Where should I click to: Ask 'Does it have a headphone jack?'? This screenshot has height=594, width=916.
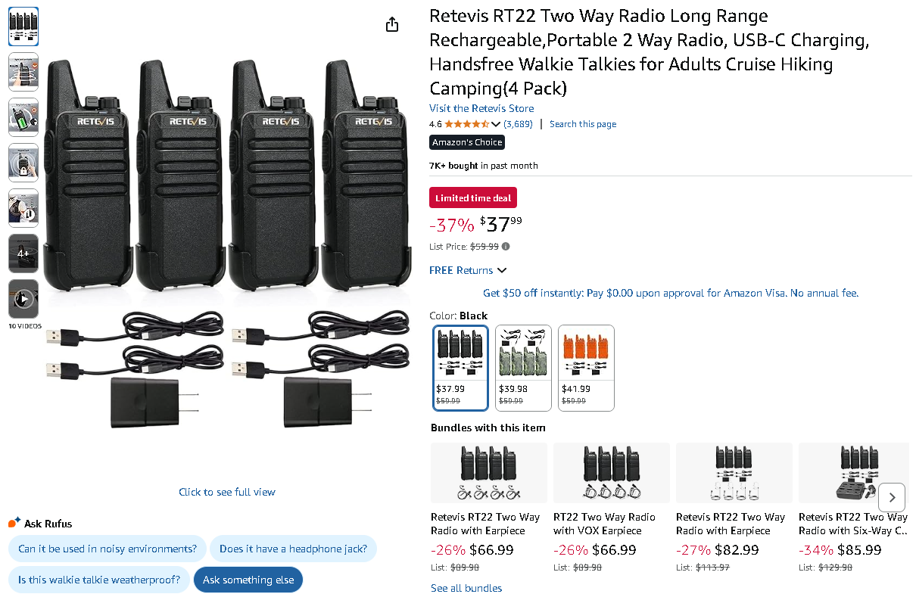click(293, 549)
